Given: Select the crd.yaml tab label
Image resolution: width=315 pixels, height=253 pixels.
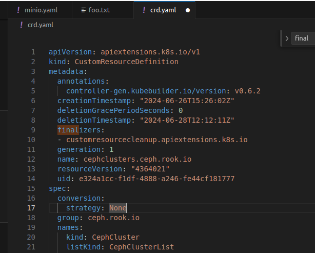Looking at the screenshot, I should tap(164, 10).
